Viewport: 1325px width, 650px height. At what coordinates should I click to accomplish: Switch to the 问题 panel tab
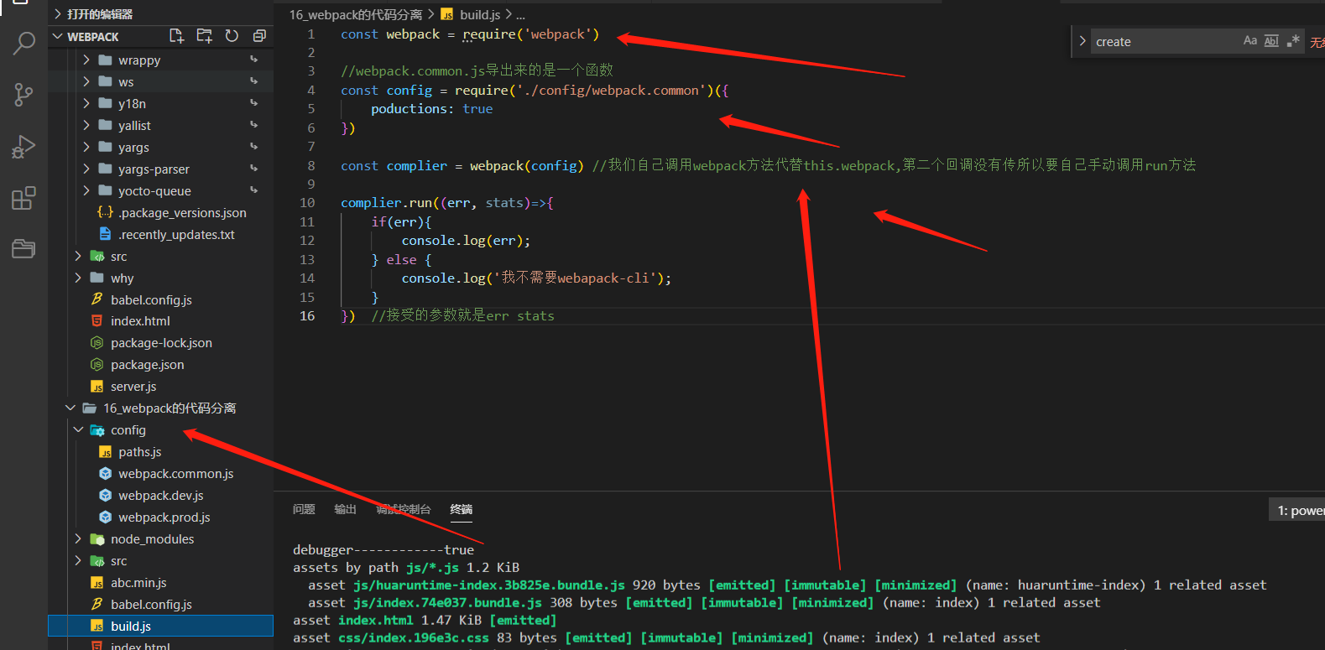click(x=304, y=509)
